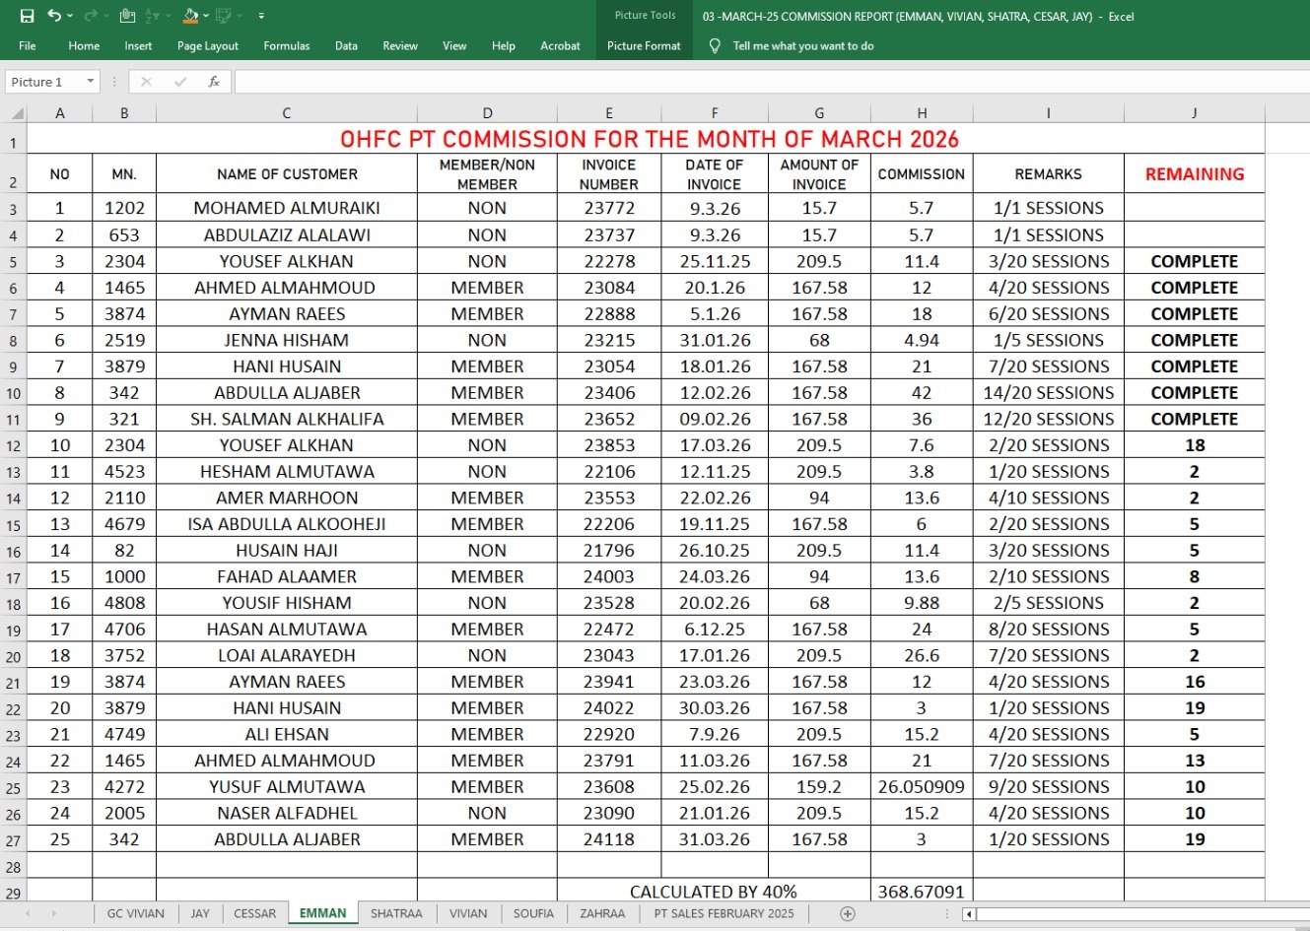Add a new sheet with the plus icon

coord(847,913)
